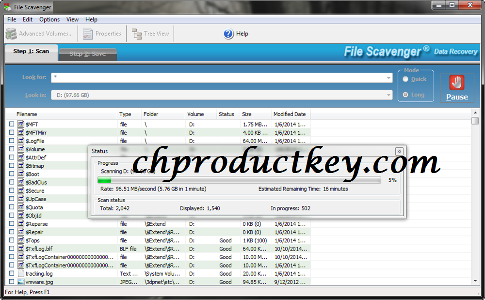Click the $ObjId file icon

(21, 215)
